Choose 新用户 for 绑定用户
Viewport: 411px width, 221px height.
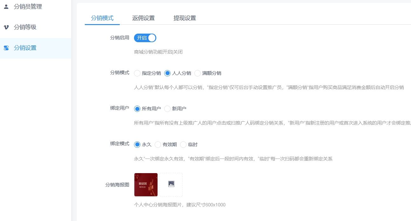point(175,109)
